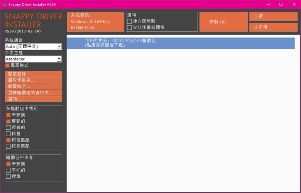Click R539 (2017-02-24) version text
Image resolution: width=301 pixels, height=193 pixels.
click(23, 31)
